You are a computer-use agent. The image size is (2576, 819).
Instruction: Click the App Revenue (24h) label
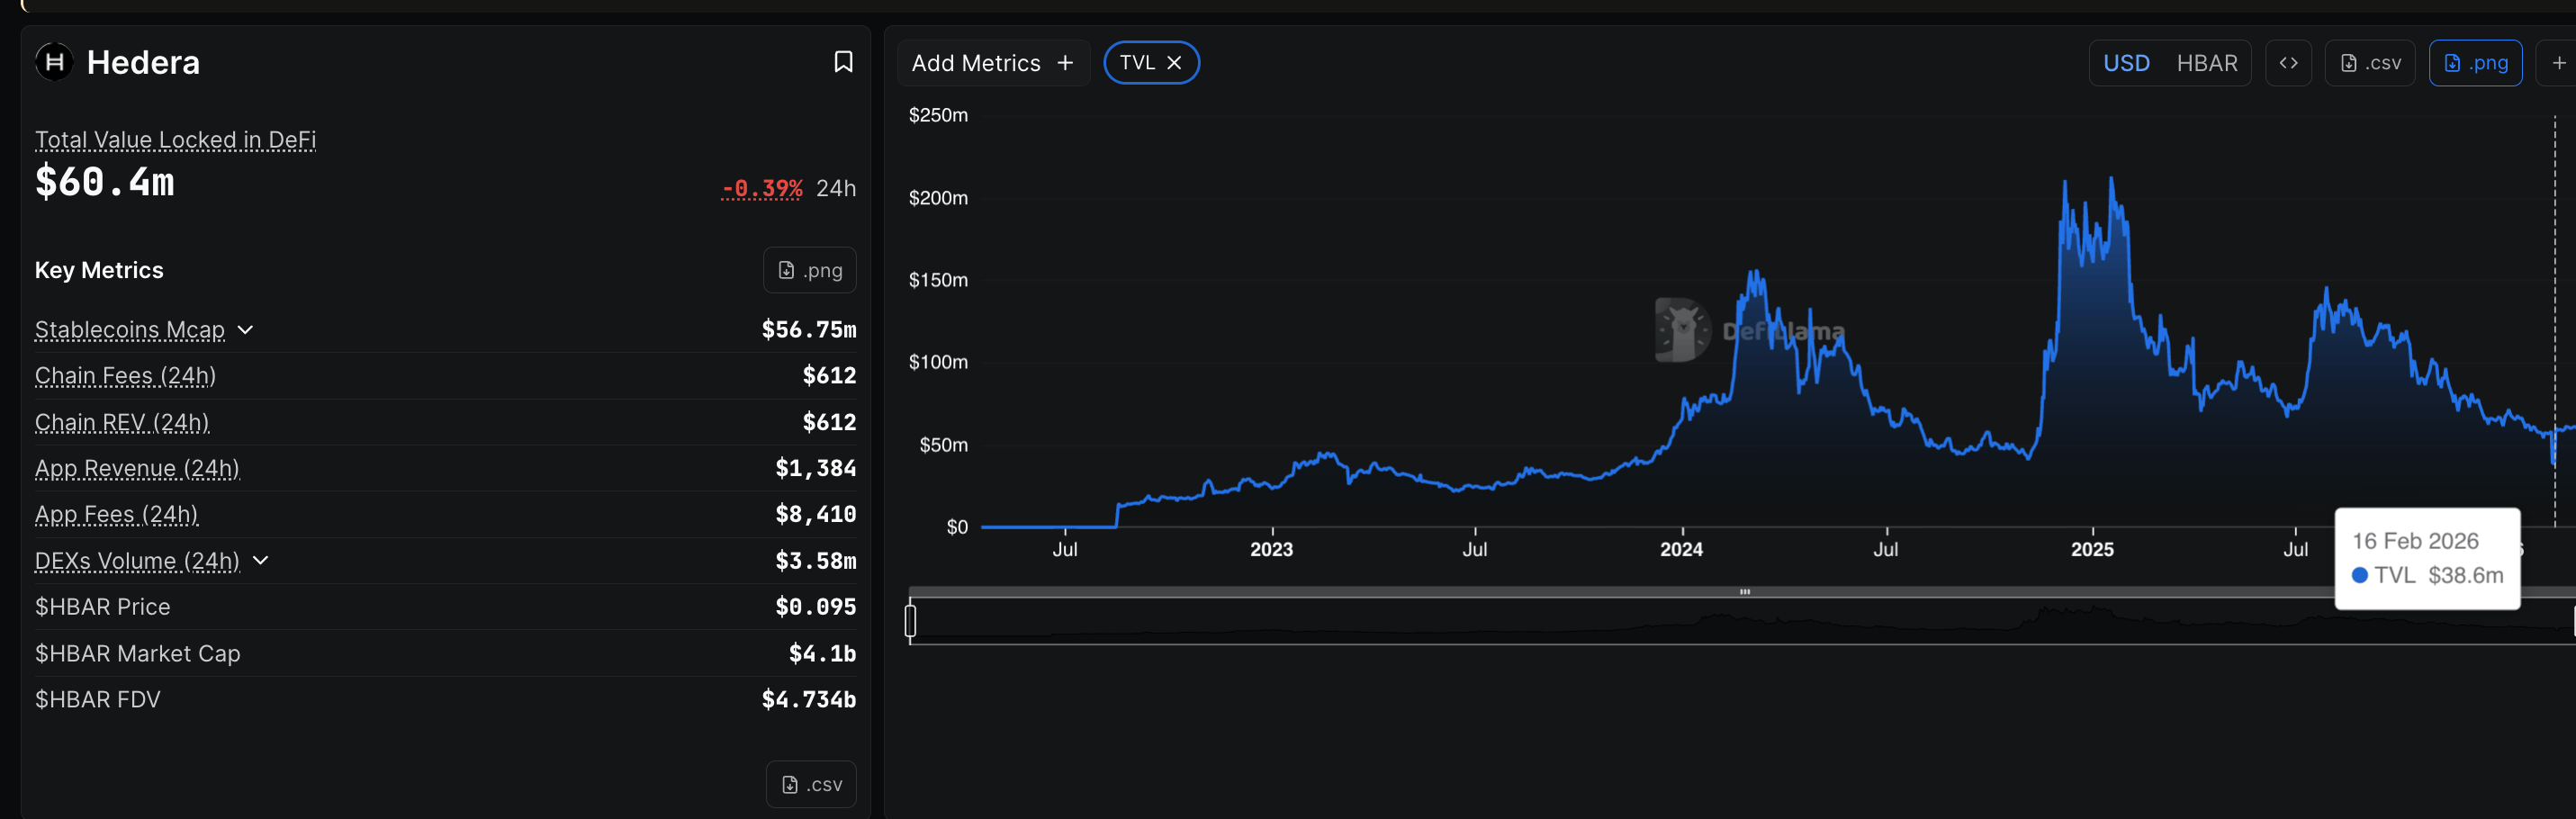pos(137,469)
